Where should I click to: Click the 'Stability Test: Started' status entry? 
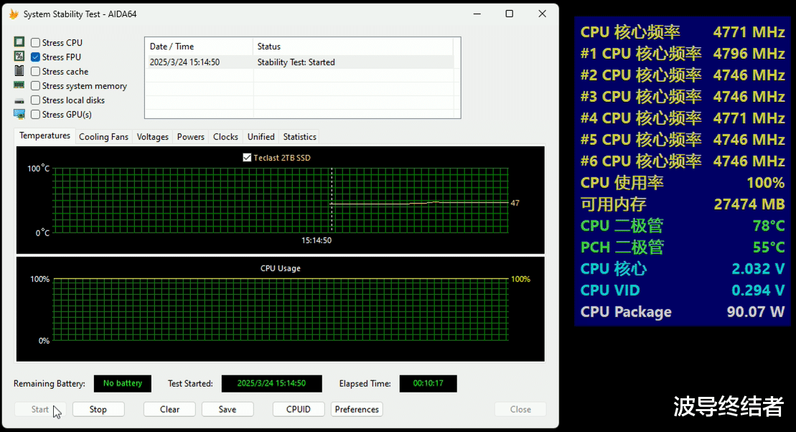coord(296,62)
